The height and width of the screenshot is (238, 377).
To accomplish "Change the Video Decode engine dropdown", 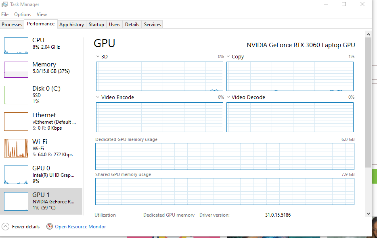I will [228, 97].
